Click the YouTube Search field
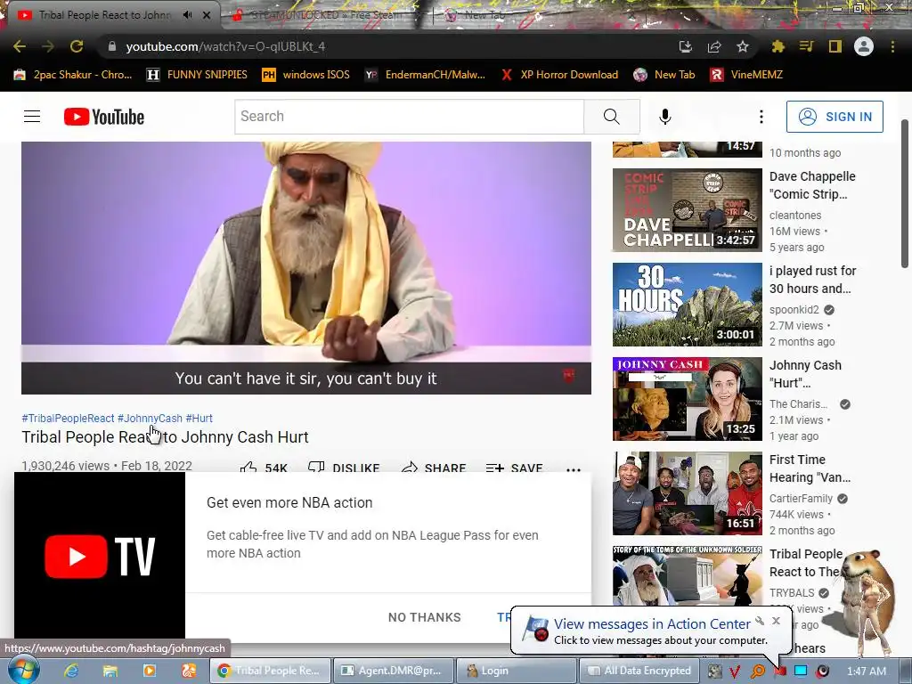Viewport: 912px width, 684px height. click(409, 117)
